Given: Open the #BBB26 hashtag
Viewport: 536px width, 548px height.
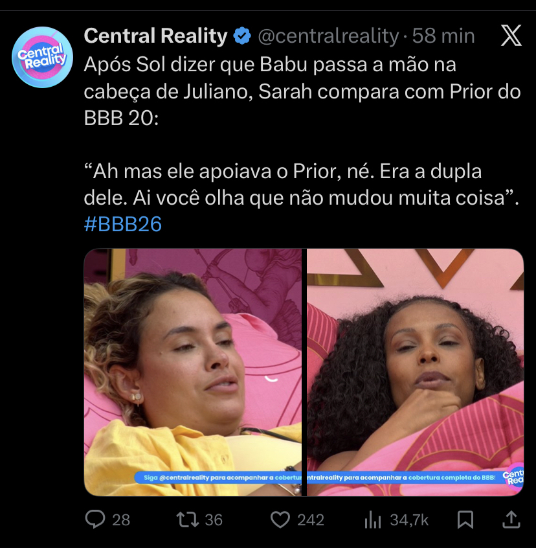Looking at the screenshot, I should [x=123, y=224].
